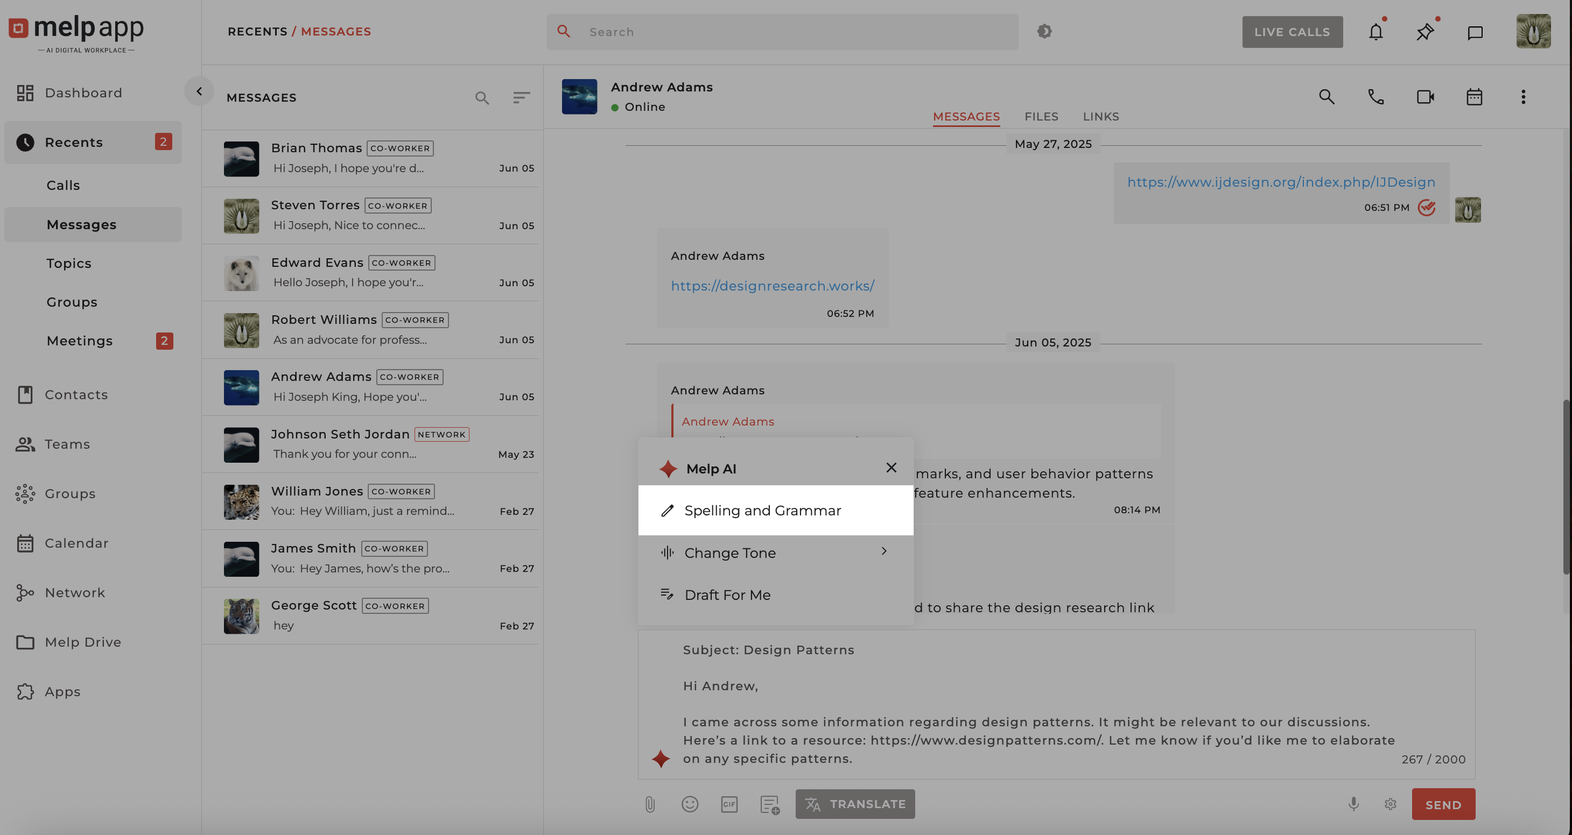The width and height of the screenshot is (1572, 835).
Task: Open the schedule meeting calendar icon
Action: click(x=1475, y=97)
